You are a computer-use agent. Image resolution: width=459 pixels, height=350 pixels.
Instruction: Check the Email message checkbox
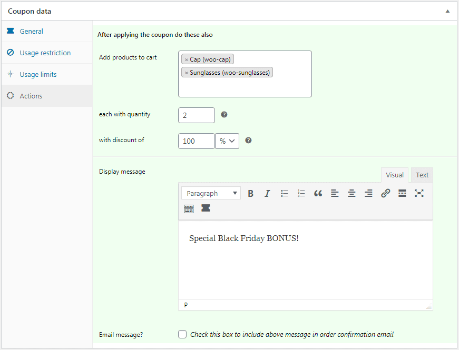(182, 334)
